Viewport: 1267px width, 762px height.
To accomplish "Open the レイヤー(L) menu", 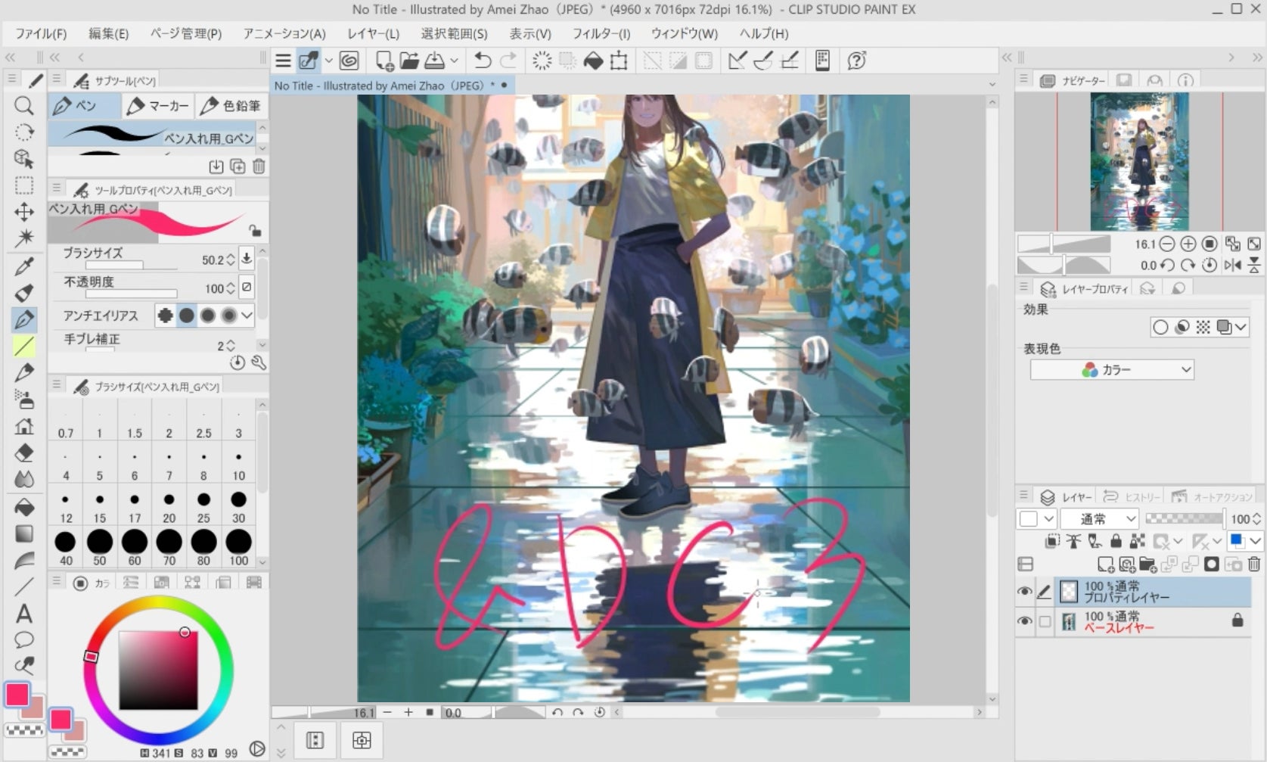I will click(x=373, y=33).
